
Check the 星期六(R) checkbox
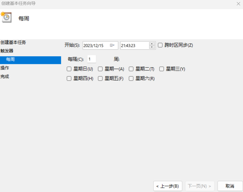[x=131, y=78]
